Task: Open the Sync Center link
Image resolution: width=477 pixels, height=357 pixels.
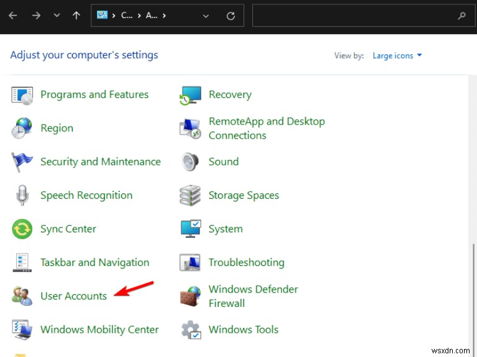Action: [x=68, y=229]
